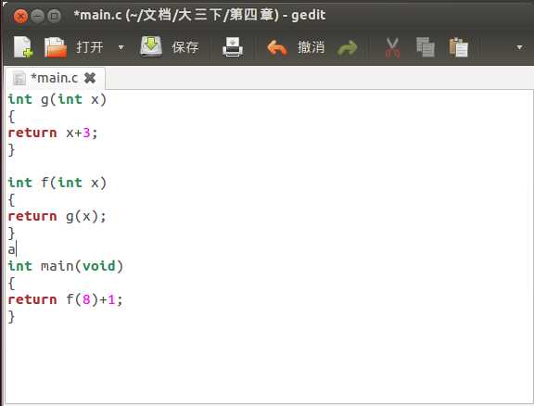
Task: Click the document icon on the main.c tab
Action: click(x=19, y=79)
